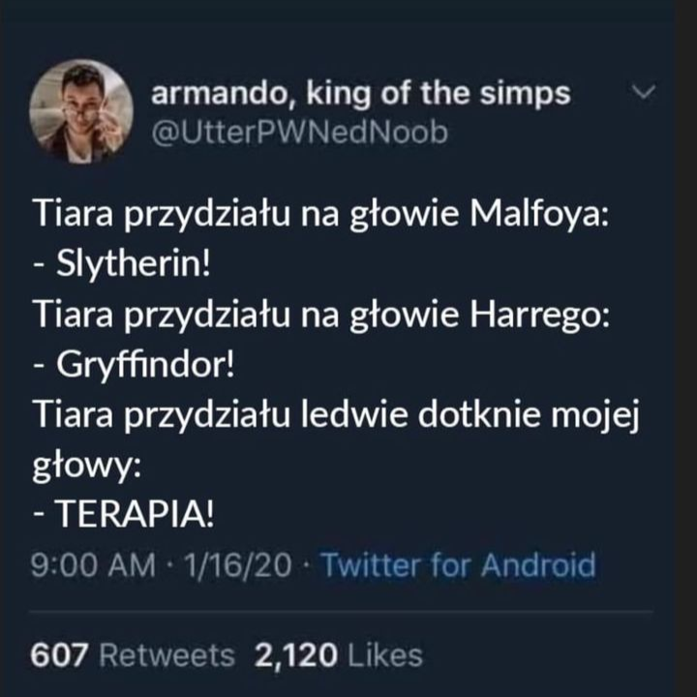Click the 2,120 like count number

click(295, 655)
